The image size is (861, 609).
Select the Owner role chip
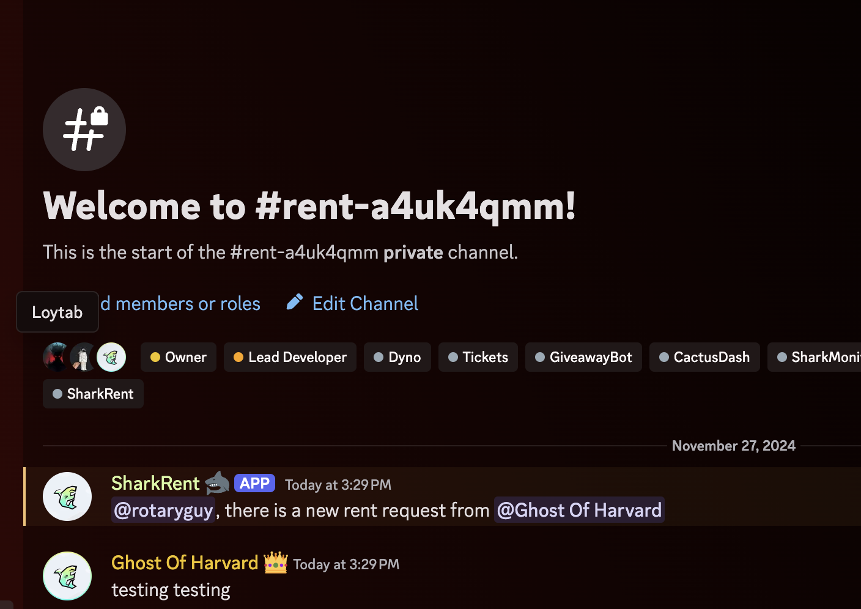click(179, 357)
